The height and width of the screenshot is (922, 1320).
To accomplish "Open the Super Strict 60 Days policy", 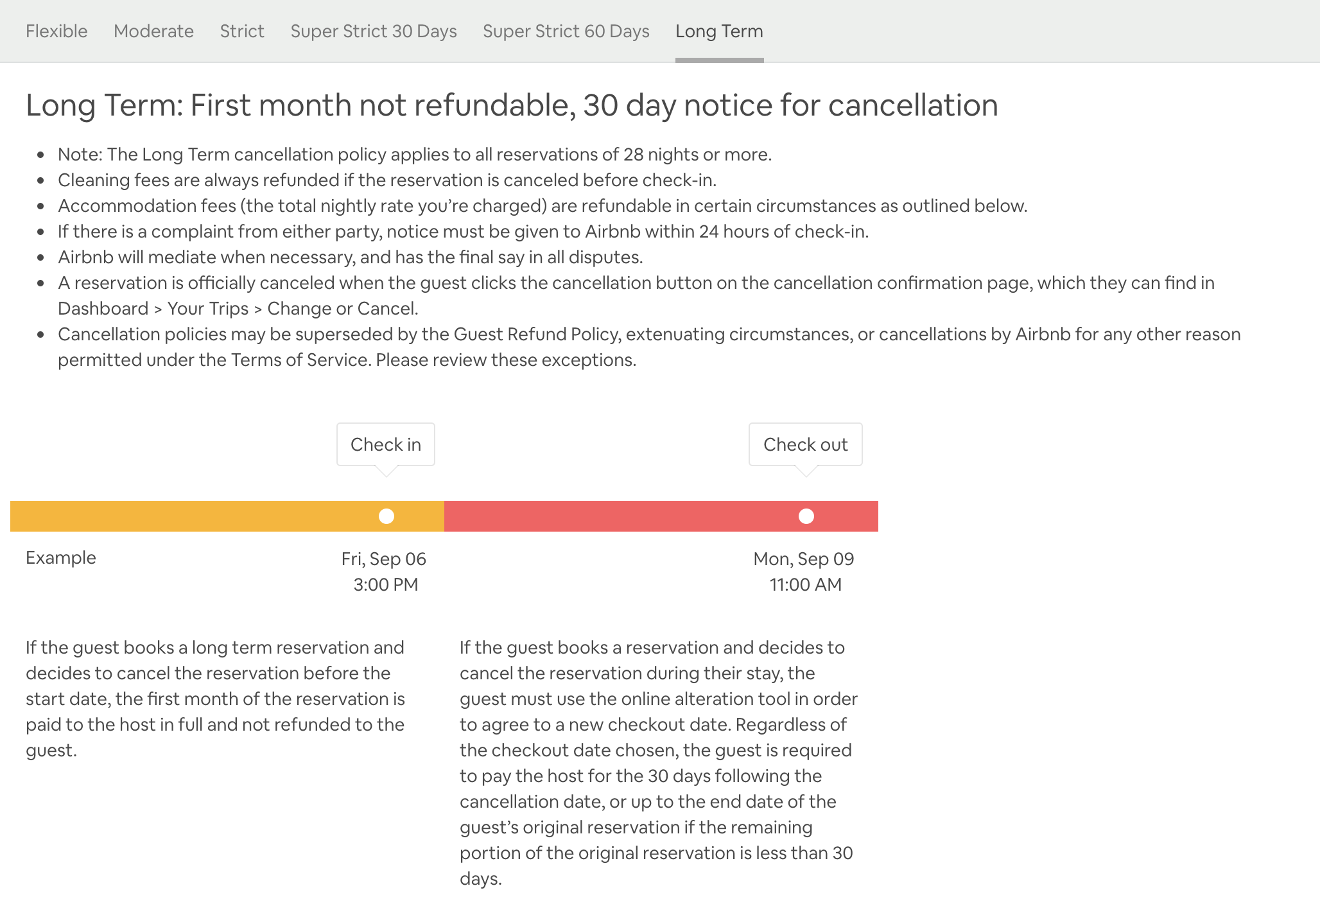I will [566, 31].
